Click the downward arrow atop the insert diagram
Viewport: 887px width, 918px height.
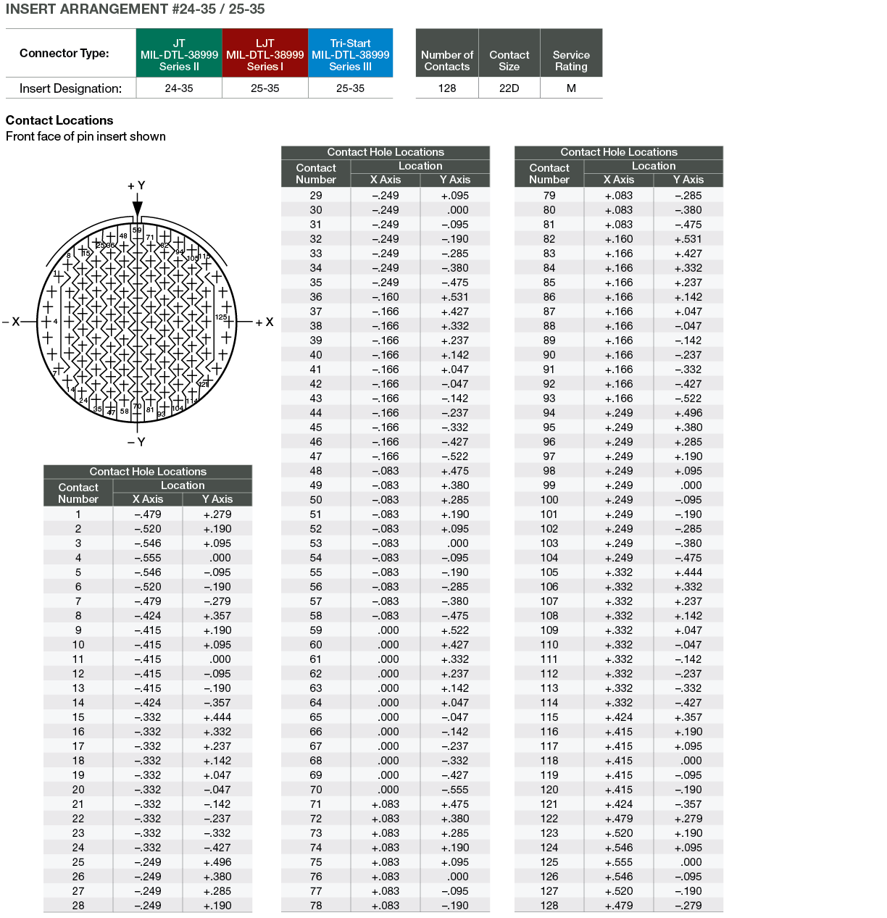(x=137, y=207)
